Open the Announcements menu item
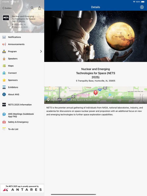 (22, 44)
